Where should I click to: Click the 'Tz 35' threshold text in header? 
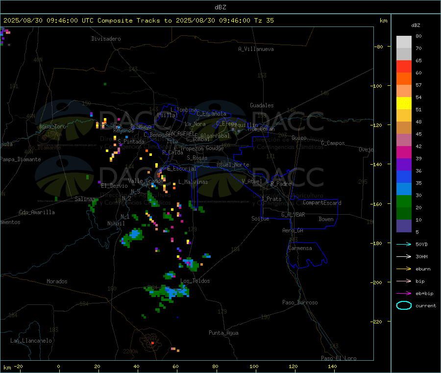point(264,21)
